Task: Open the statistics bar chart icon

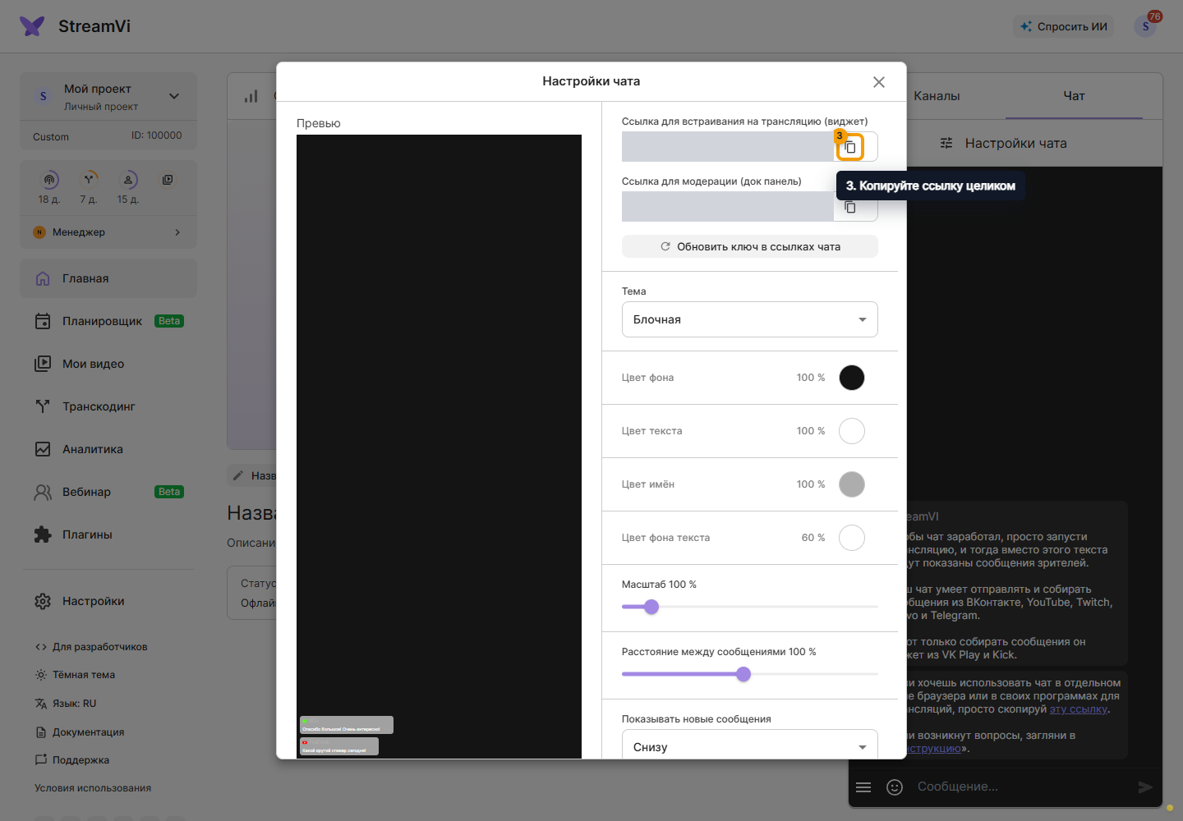Action: pyautogui.click(x=251, y=96)
